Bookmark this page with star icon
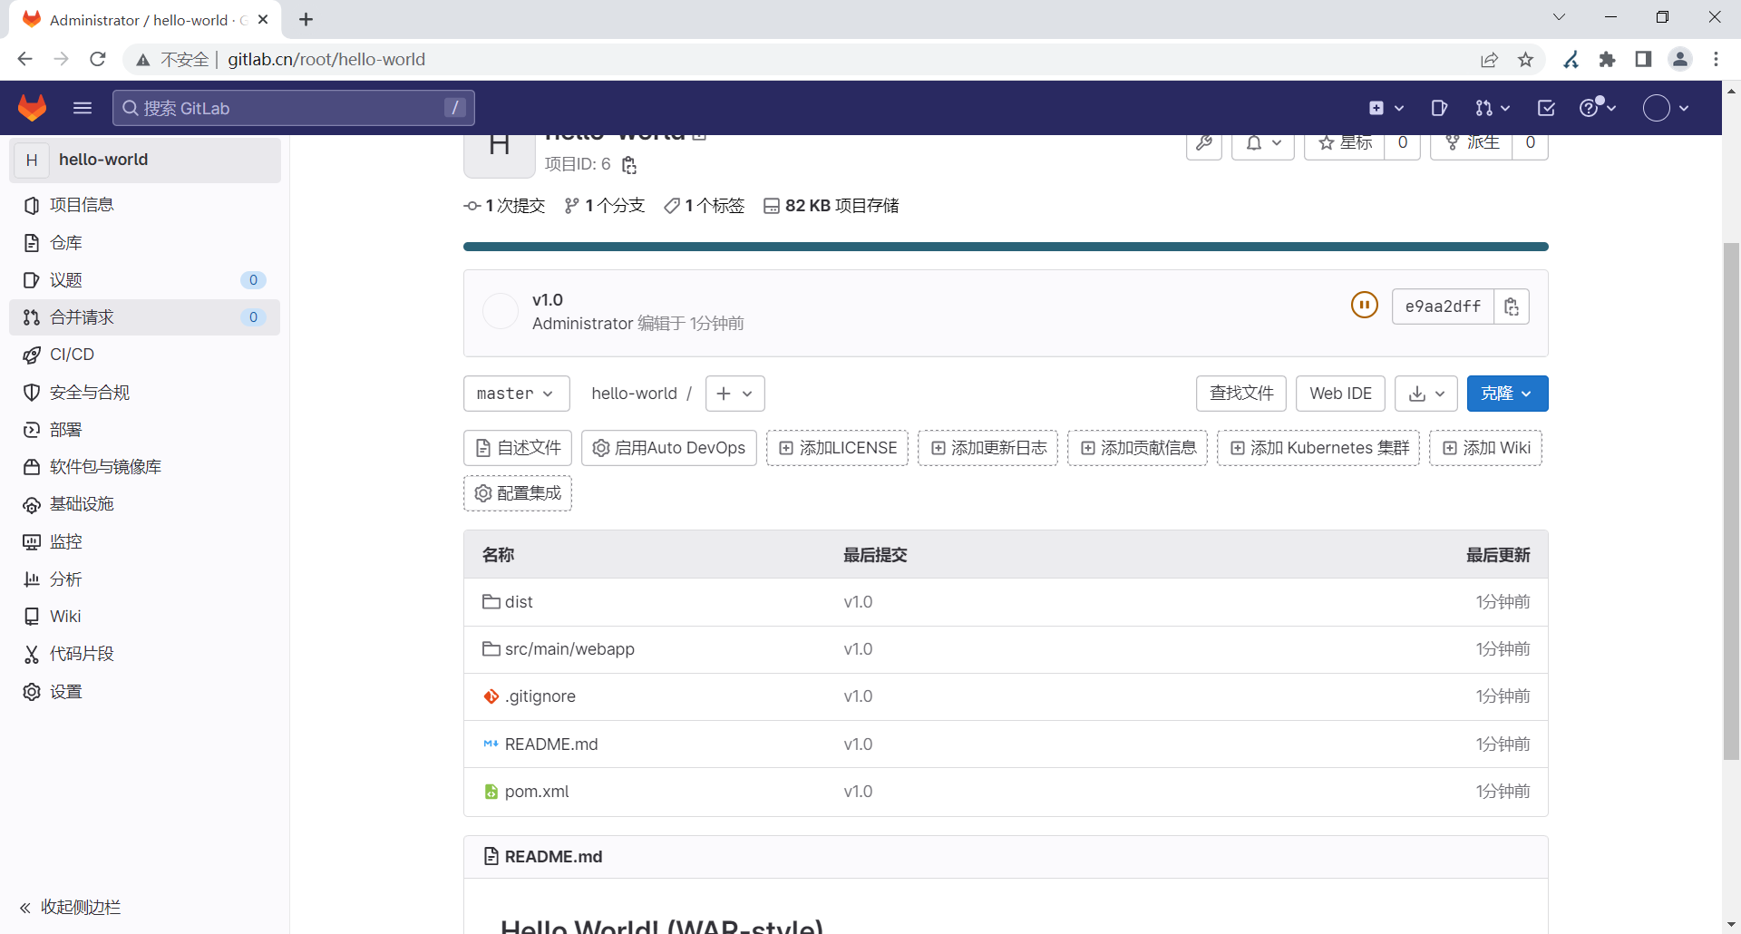This screenshot has width=1741, height=934. [1526, 59]
